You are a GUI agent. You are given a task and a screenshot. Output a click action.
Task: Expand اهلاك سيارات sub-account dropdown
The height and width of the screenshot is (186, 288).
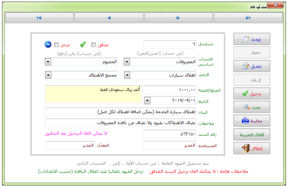tap(127, 75)
